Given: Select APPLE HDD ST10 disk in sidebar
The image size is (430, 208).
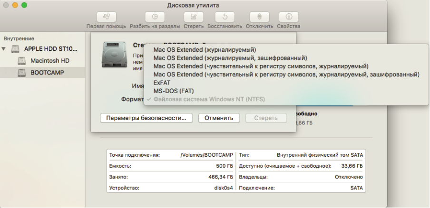Looking at the screenshot, I should point(50,49).
